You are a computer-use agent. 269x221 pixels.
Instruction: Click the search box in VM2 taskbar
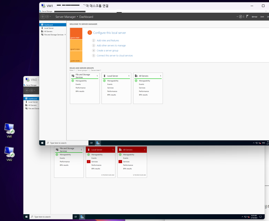tap(51, 217)
